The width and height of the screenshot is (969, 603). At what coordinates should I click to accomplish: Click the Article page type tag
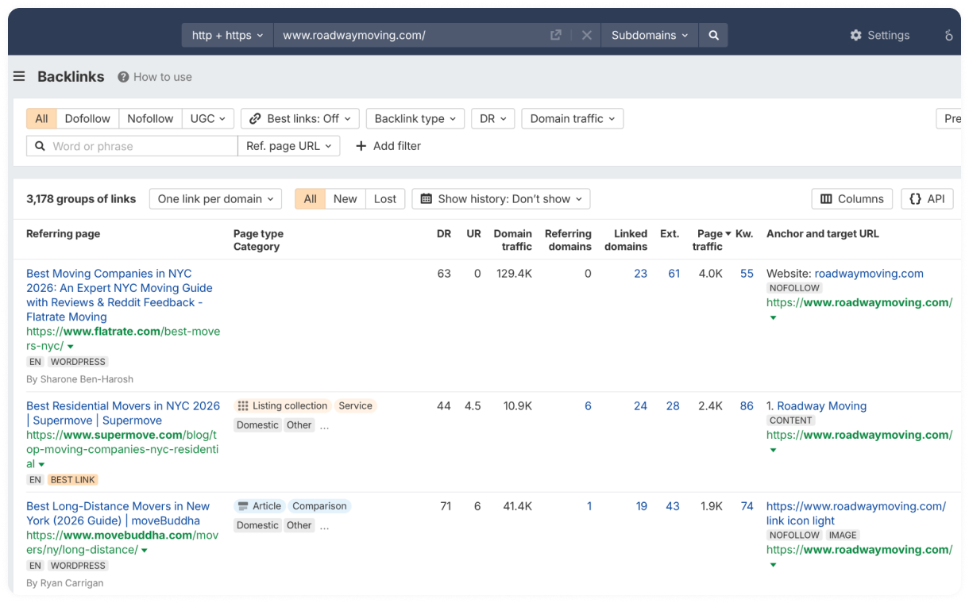(x=259, y=505)
